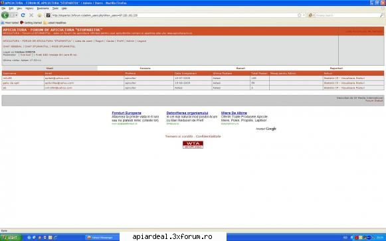Viewport: 386px width, 241px height.
Task: Open the Edit menu
Action: [x=11, y=9]
